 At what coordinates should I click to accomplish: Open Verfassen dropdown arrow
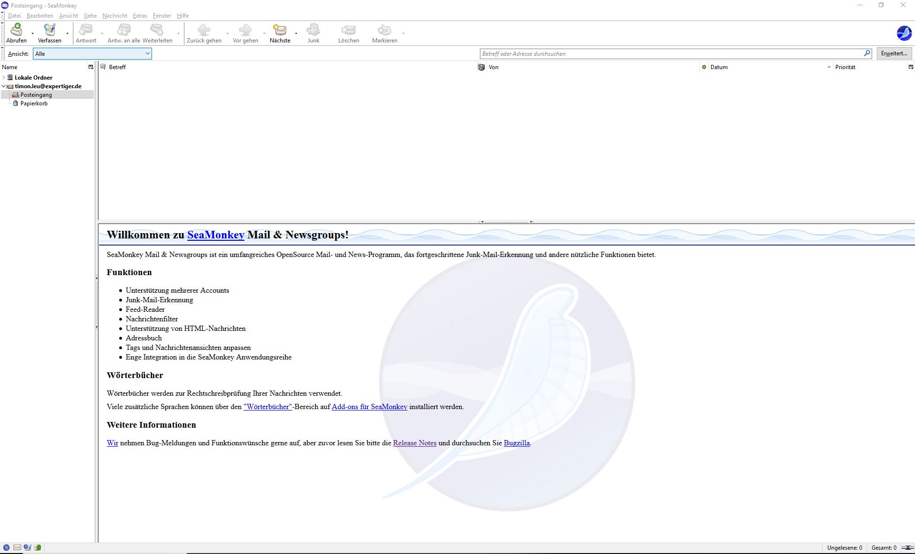(67, 33)
